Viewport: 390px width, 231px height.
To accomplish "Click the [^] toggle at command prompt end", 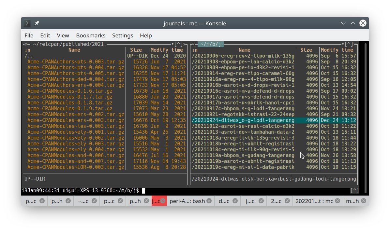I will click(354, 191).
